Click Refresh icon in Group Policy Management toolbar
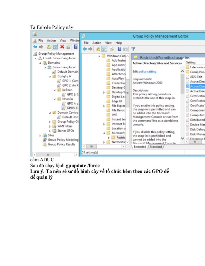The image size is (205, 266). pyautogui.click(x=68, y=47)
